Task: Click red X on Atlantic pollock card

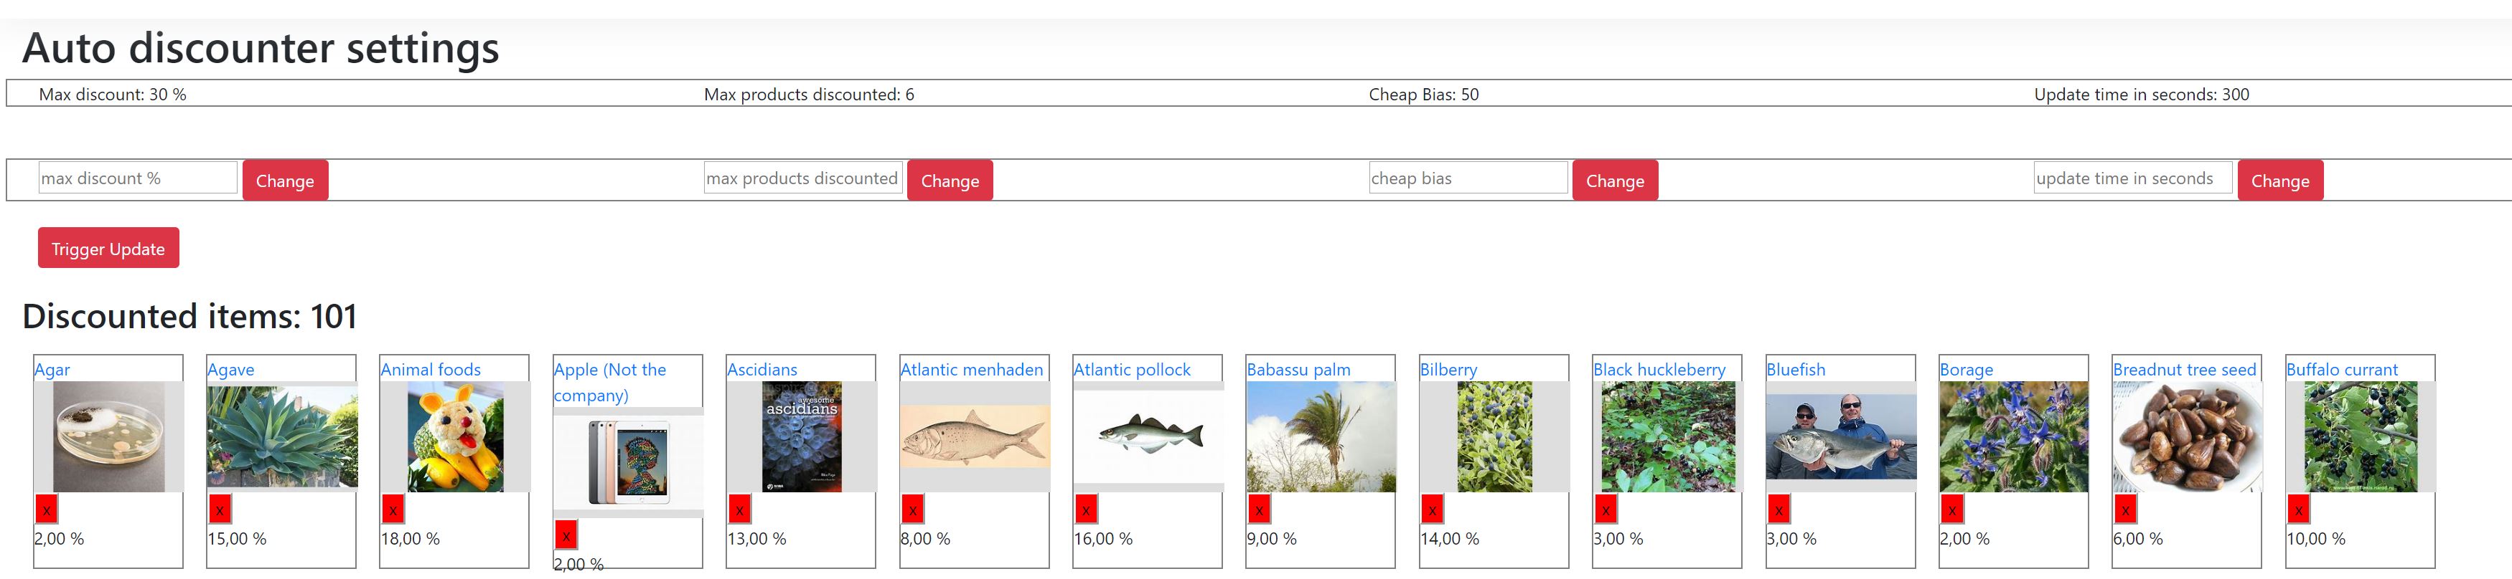Action: (1085, 509)
